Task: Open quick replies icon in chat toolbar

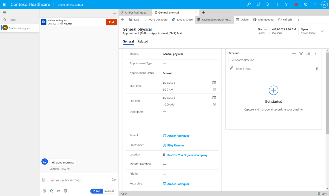Action: point(44,191)
